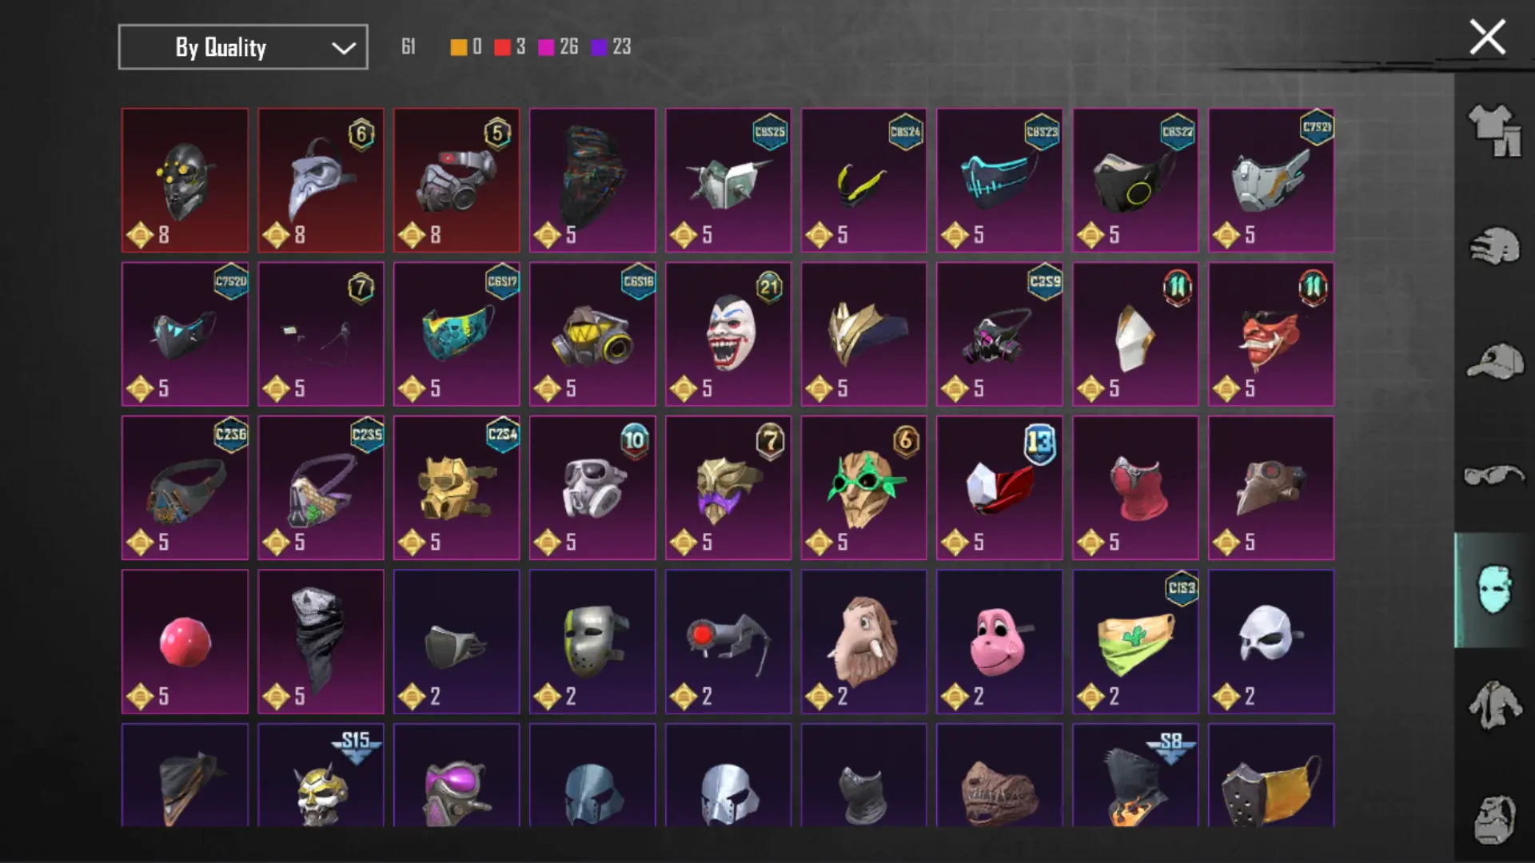This screenshot has height=863, width=1535.
Task: Select the gorilla head icon in sidebar
Action: (x=1493, y=820)
